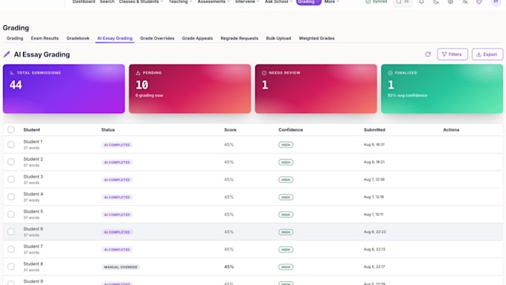Open the quick search box in header
Image resolution: width=506 pixels, height=285 pixels.
[x=403, y=2]
